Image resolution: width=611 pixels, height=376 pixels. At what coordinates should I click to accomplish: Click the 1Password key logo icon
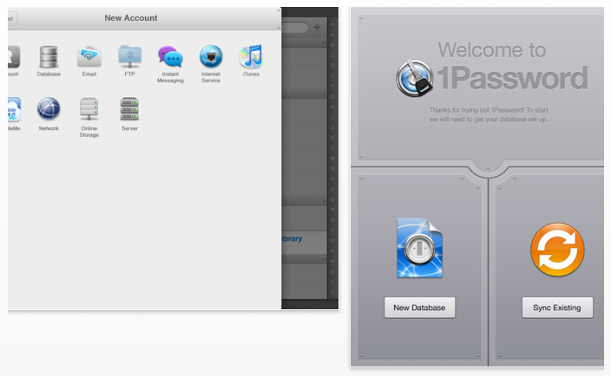click(x=415, y=78)
